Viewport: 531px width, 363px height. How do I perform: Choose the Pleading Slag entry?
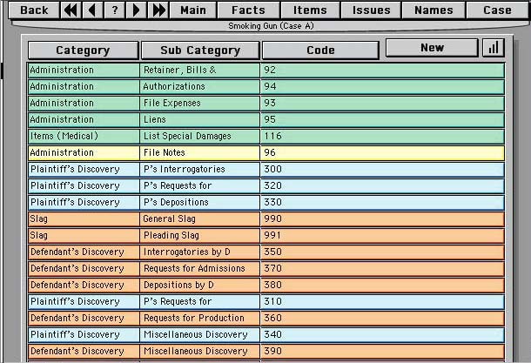pos(200,236)
